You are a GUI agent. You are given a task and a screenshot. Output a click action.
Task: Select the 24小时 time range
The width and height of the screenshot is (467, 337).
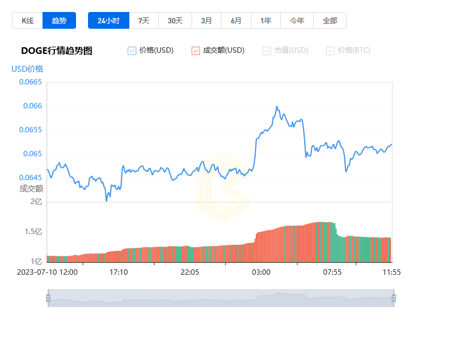tap(108, 20)
